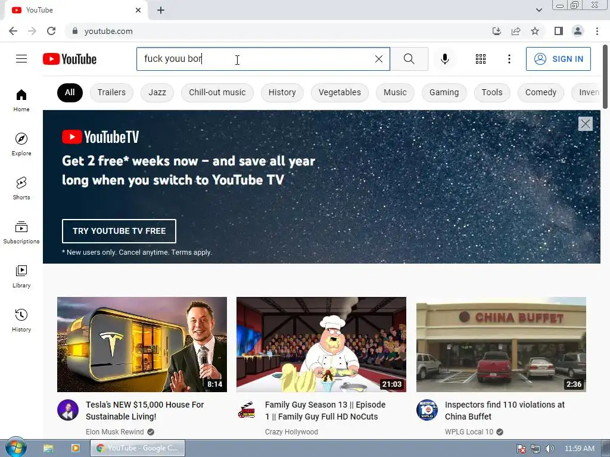The height and width of the screenshot is (457, 610).
Task: Click volume speaker tray icon
Action: (x=549, y=449)
